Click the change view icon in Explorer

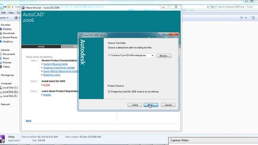coord(241,18)
